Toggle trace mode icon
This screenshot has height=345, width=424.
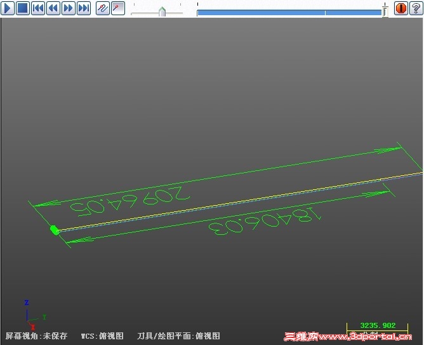tap(103, 8)
